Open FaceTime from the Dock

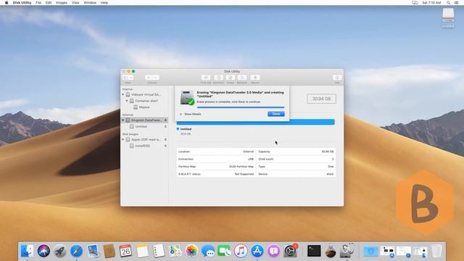pos(224,251)
